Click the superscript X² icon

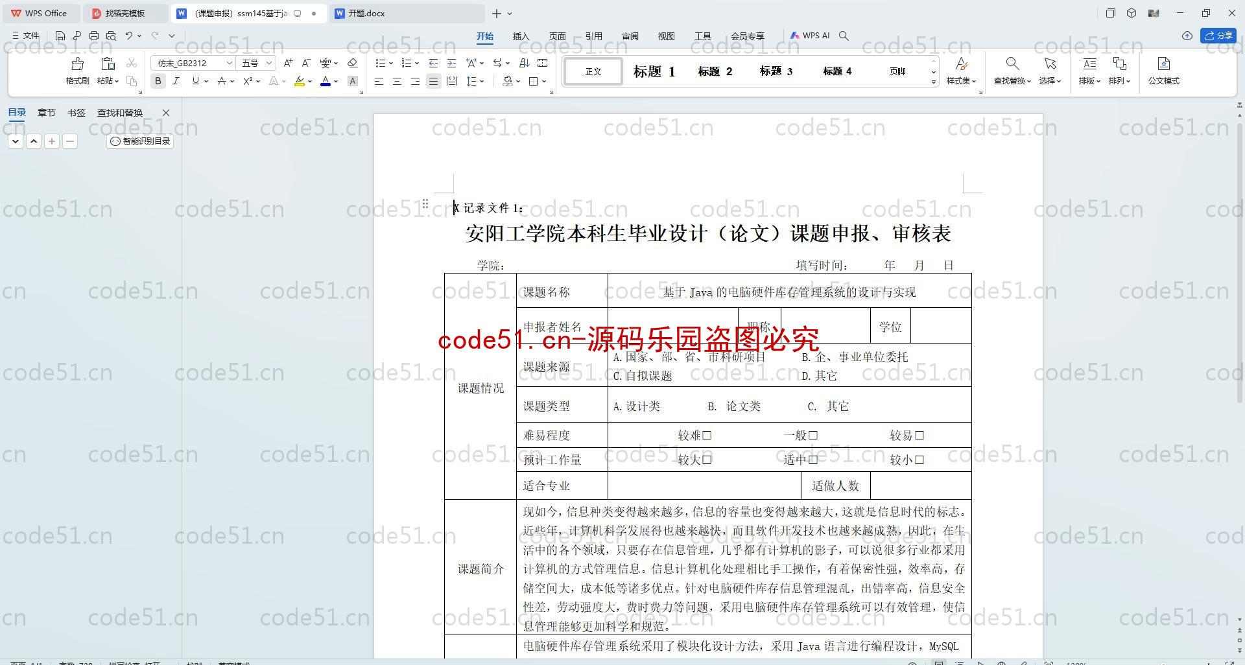(248, 81)
